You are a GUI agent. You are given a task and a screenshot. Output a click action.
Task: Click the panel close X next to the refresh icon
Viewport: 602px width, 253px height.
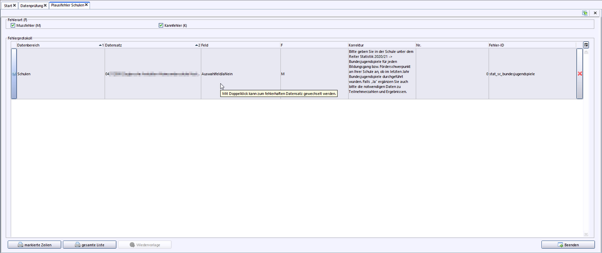(x=595, y=13)
